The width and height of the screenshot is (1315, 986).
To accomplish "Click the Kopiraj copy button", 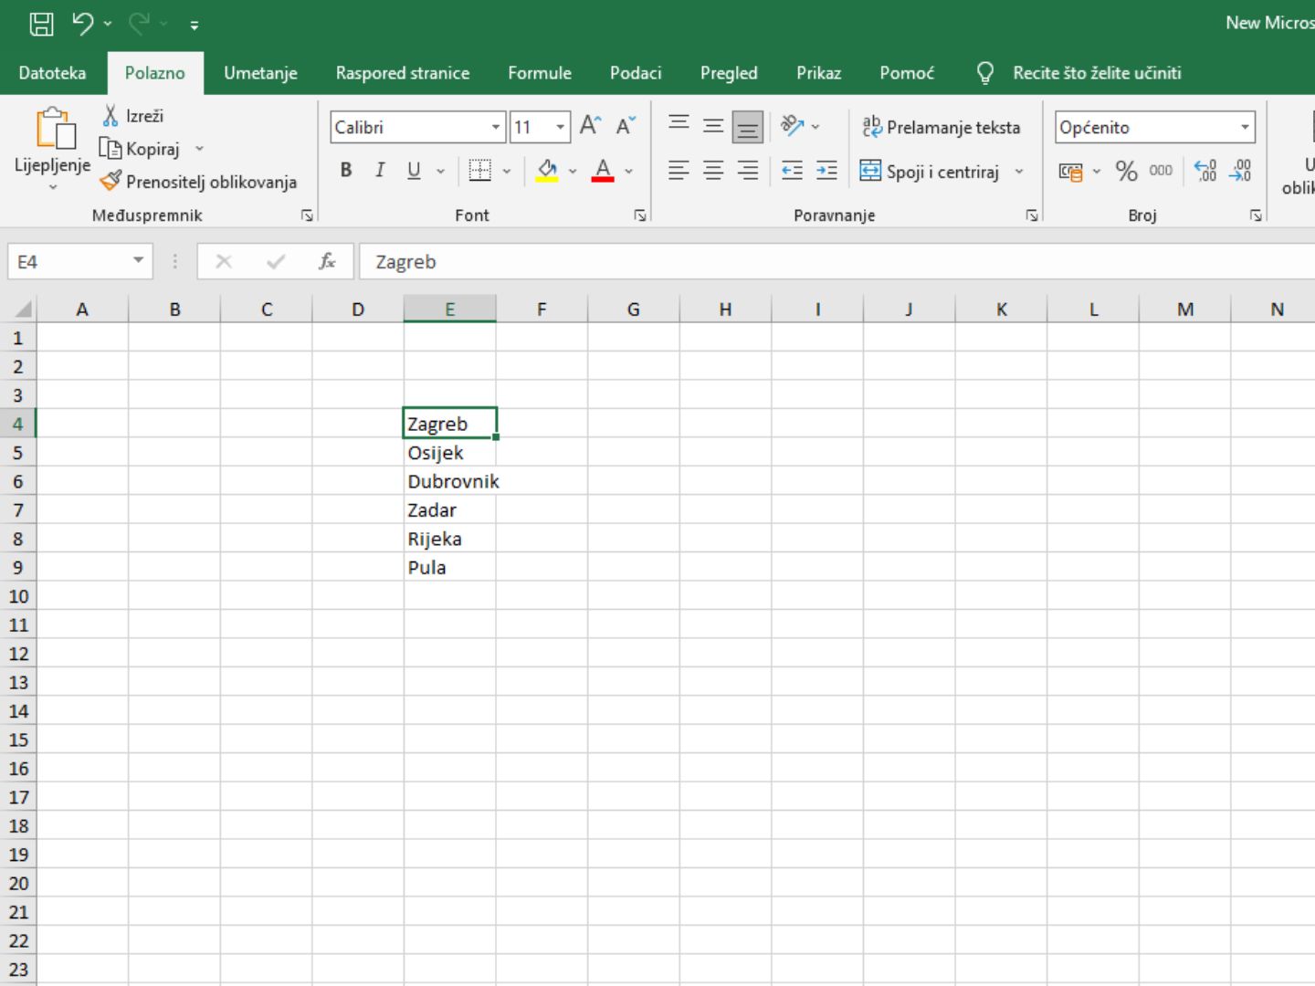I will (141, 149).
